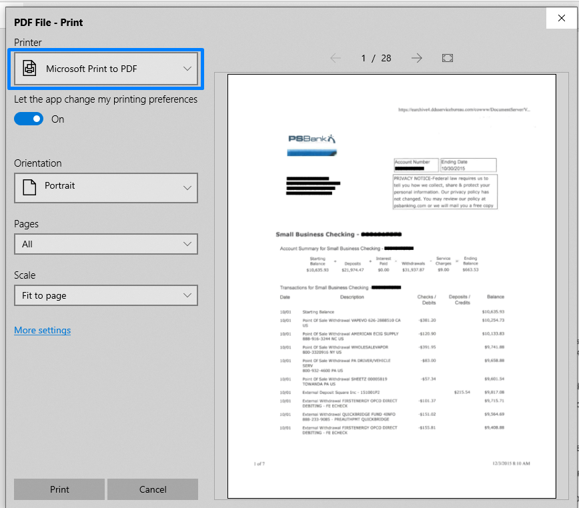579x508 pixels.
Task: Open the Pages dropdown showing All
Action: pos(105,244)
